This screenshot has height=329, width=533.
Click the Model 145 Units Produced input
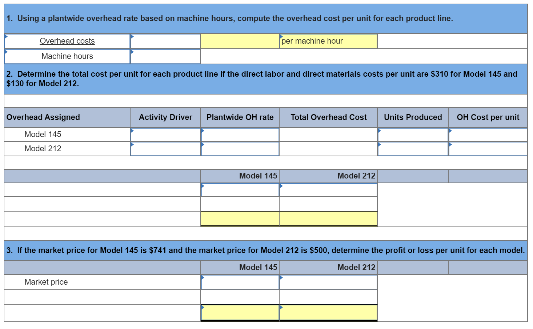point(413,135)
